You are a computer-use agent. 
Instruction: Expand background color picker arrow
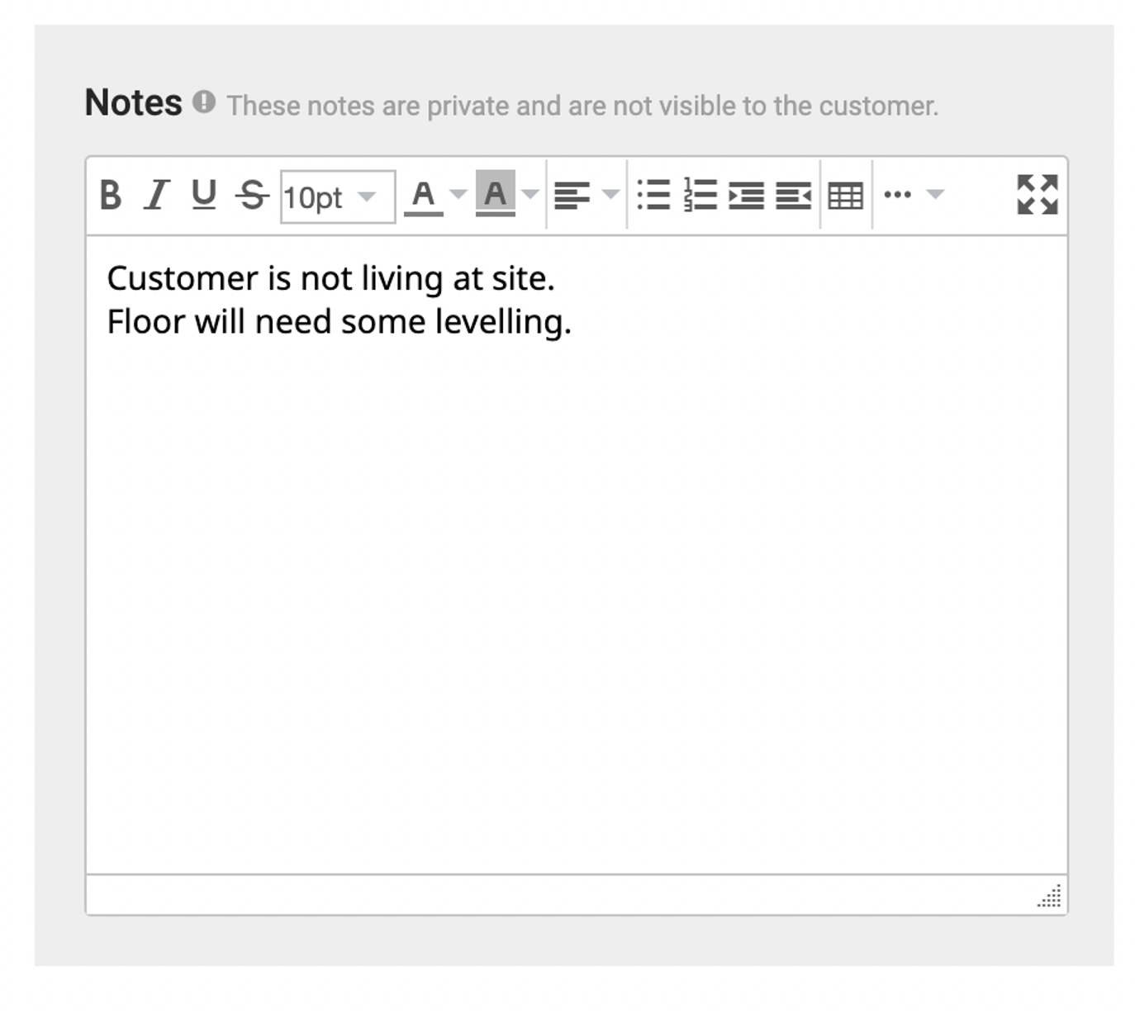(x=530, y=195)
